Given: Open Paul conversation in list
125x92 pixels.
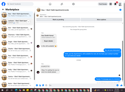Looking at the screenshot, I should coord(17,57).
